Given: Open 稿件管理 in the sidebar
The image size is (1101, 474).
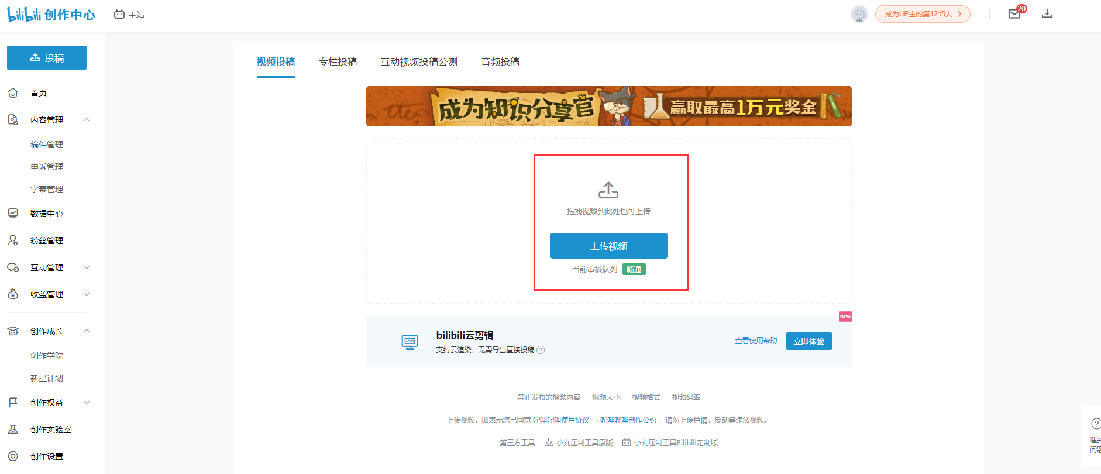Looking at the screenshot, I should coord(47,145).
